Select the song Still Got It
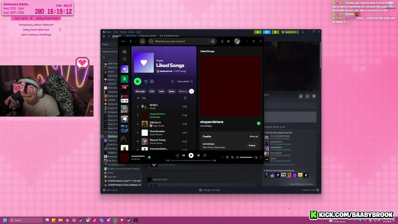Screen dimensions: 398x224 [164, 124]
